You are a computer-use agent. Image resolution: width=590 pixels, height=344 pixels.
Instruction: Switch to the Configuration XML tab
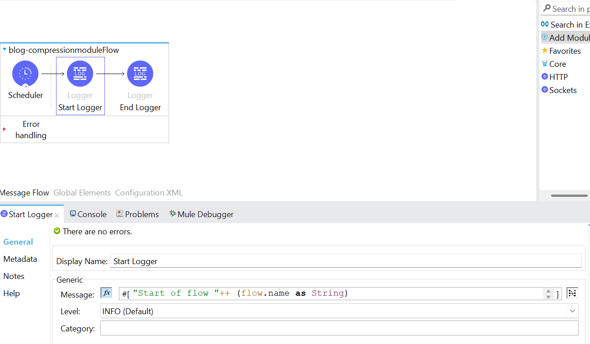(x=149, y=192)
